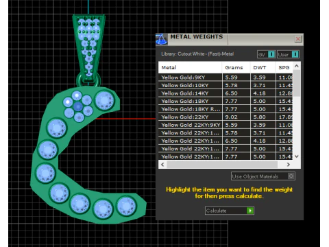Close the Metal Weights panel

pyautogui.click(x=298, y=39)
